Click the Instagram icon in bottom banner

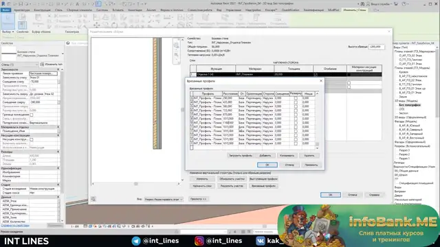pos(199,241)
